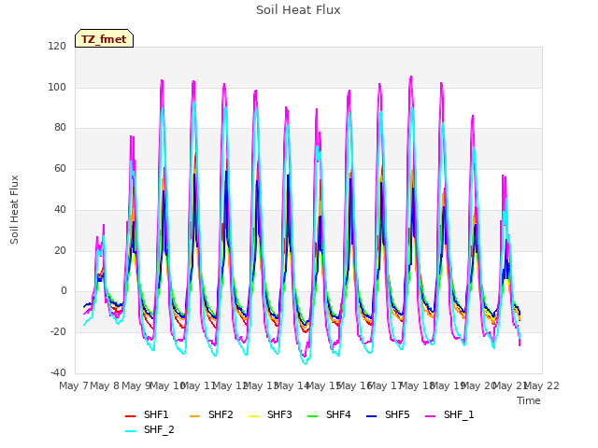Click the Time axis label
Viewport: 598px width, 448px height.
(529, 400)
